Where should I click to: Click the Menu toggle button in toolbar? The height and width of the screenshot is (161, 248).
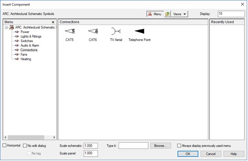(x=155, y=14)
